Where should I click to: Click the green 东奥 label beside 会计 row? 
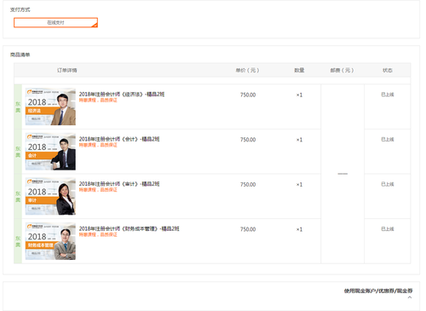pos(18,152)
